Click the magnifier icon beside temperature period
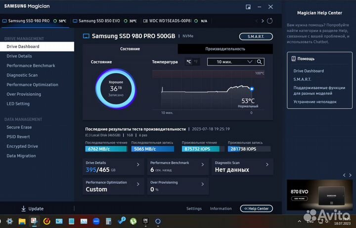356x228 pixels. pyautogui.click(x=259, y=62)
